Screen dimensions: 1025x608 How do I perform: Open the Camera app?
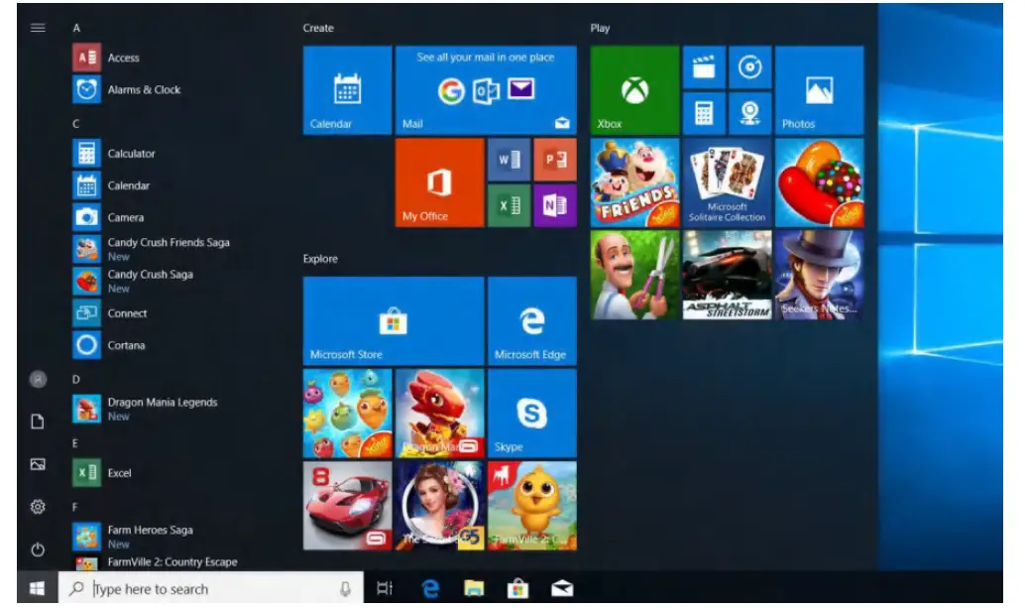tap(151, 217)
